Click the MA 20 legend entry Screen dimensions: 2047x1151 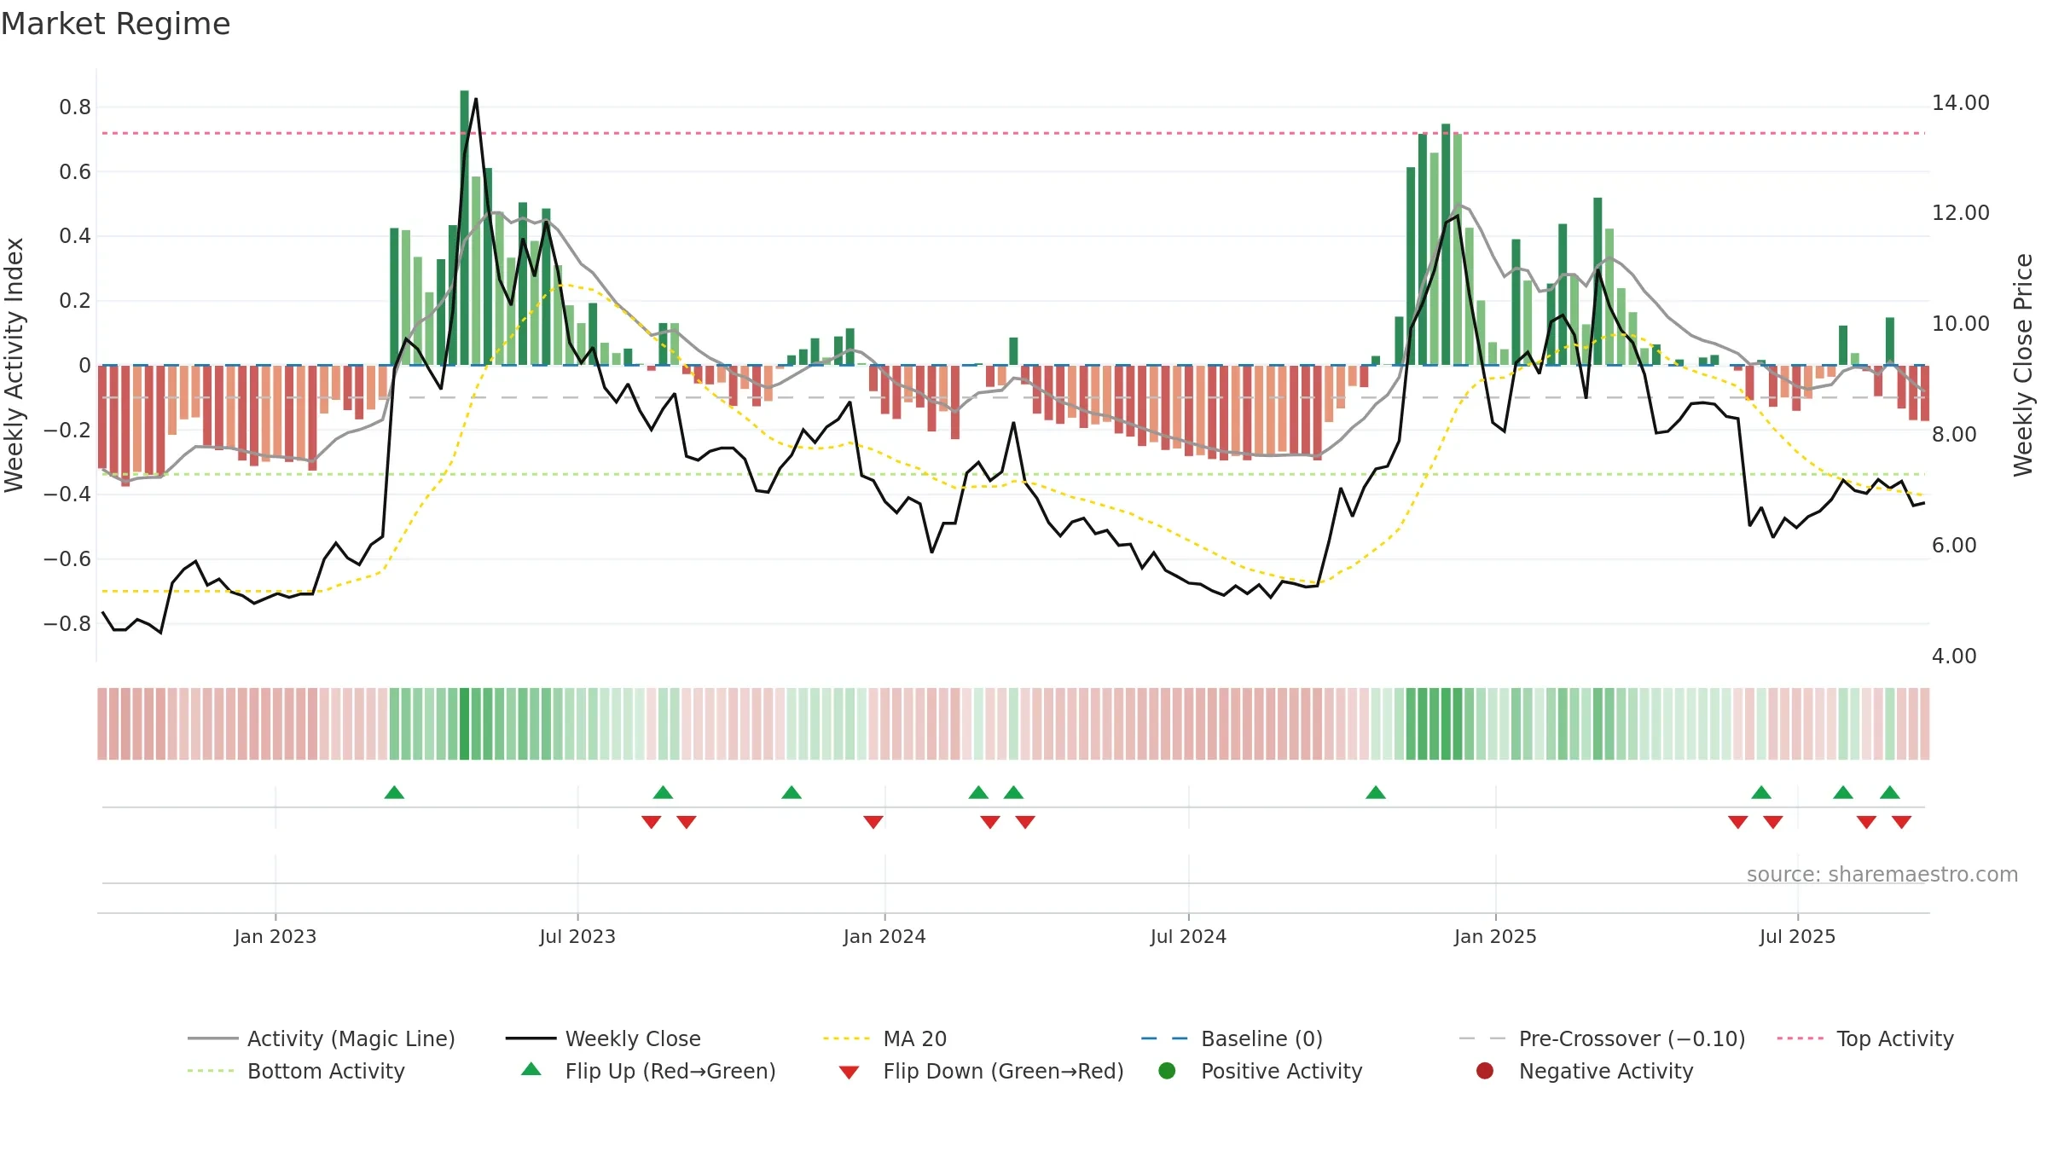884,1038
